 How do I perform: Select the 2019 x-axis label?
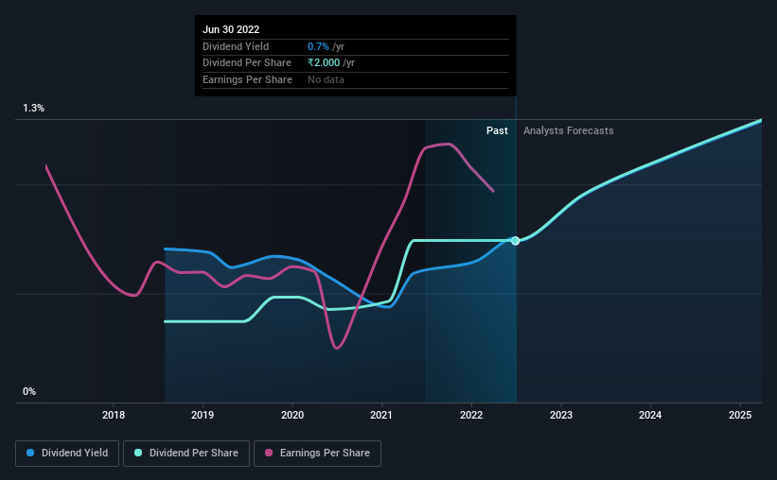tap(203, 415)
